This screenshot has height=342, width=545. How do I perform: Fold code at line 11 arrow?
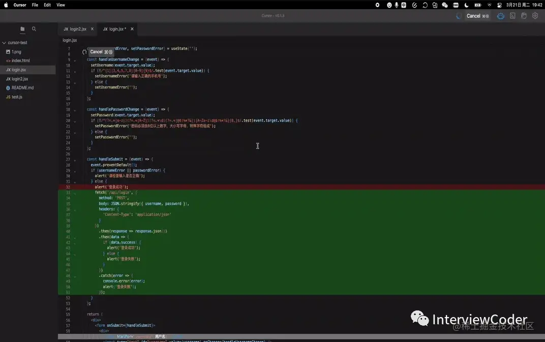[x=75, y=71]
